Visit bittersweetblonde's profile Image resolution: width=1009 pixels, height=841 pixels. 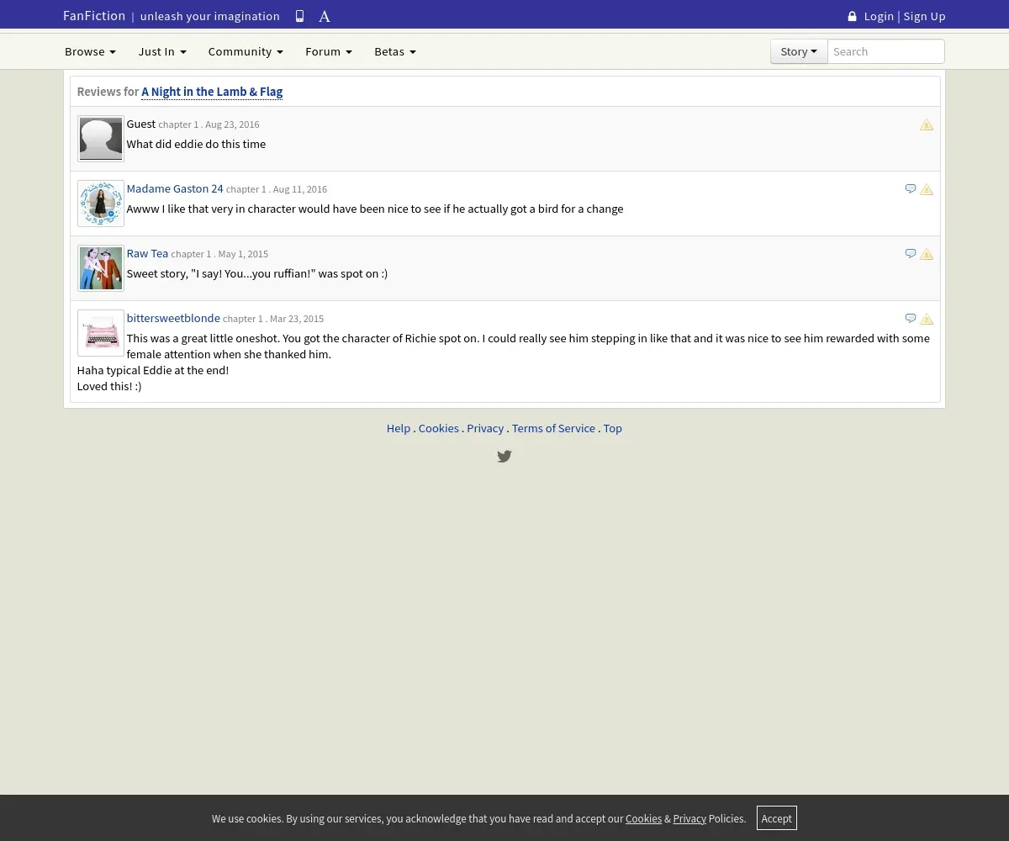point(173,318)
